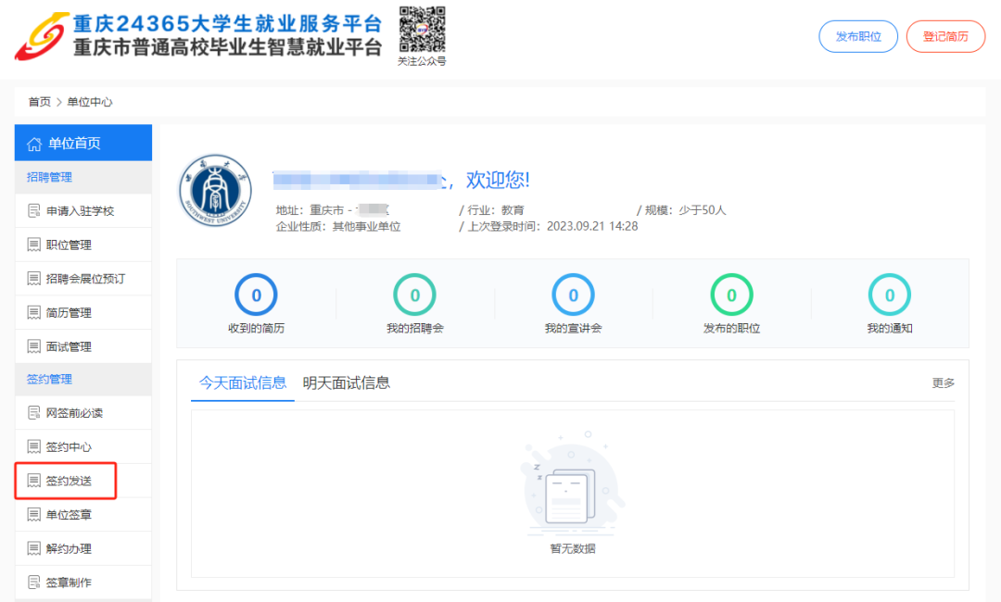The width and height of the screenshot is (1001, 602).
Task: Click the list icon beside 职位管理
Action: coord(34,245)
